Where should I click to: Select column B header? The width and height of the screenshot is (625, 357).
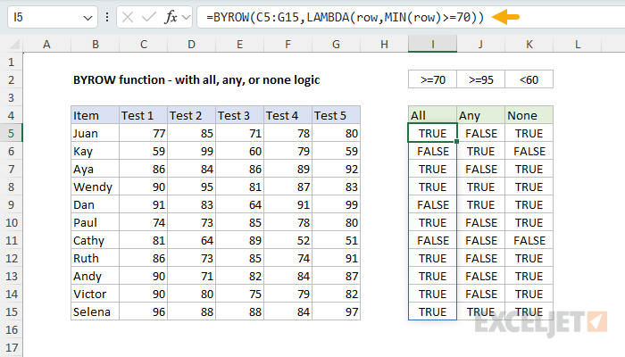point(96,45)
